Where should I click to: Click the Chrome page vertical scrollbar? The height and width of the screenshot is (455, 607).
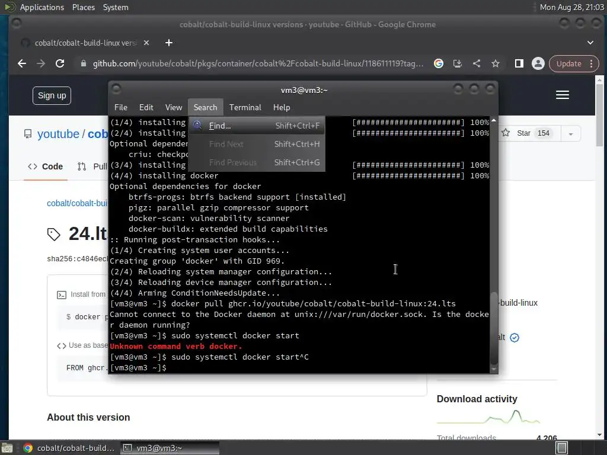(x=599, y=114)
